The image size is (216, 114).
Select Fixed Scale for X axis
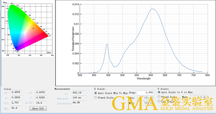[x=95, y=97]
